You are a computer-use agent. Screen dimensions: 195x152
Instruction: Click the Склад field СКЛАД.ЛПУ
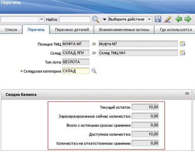pyautogui.click(x=76, y=53)
